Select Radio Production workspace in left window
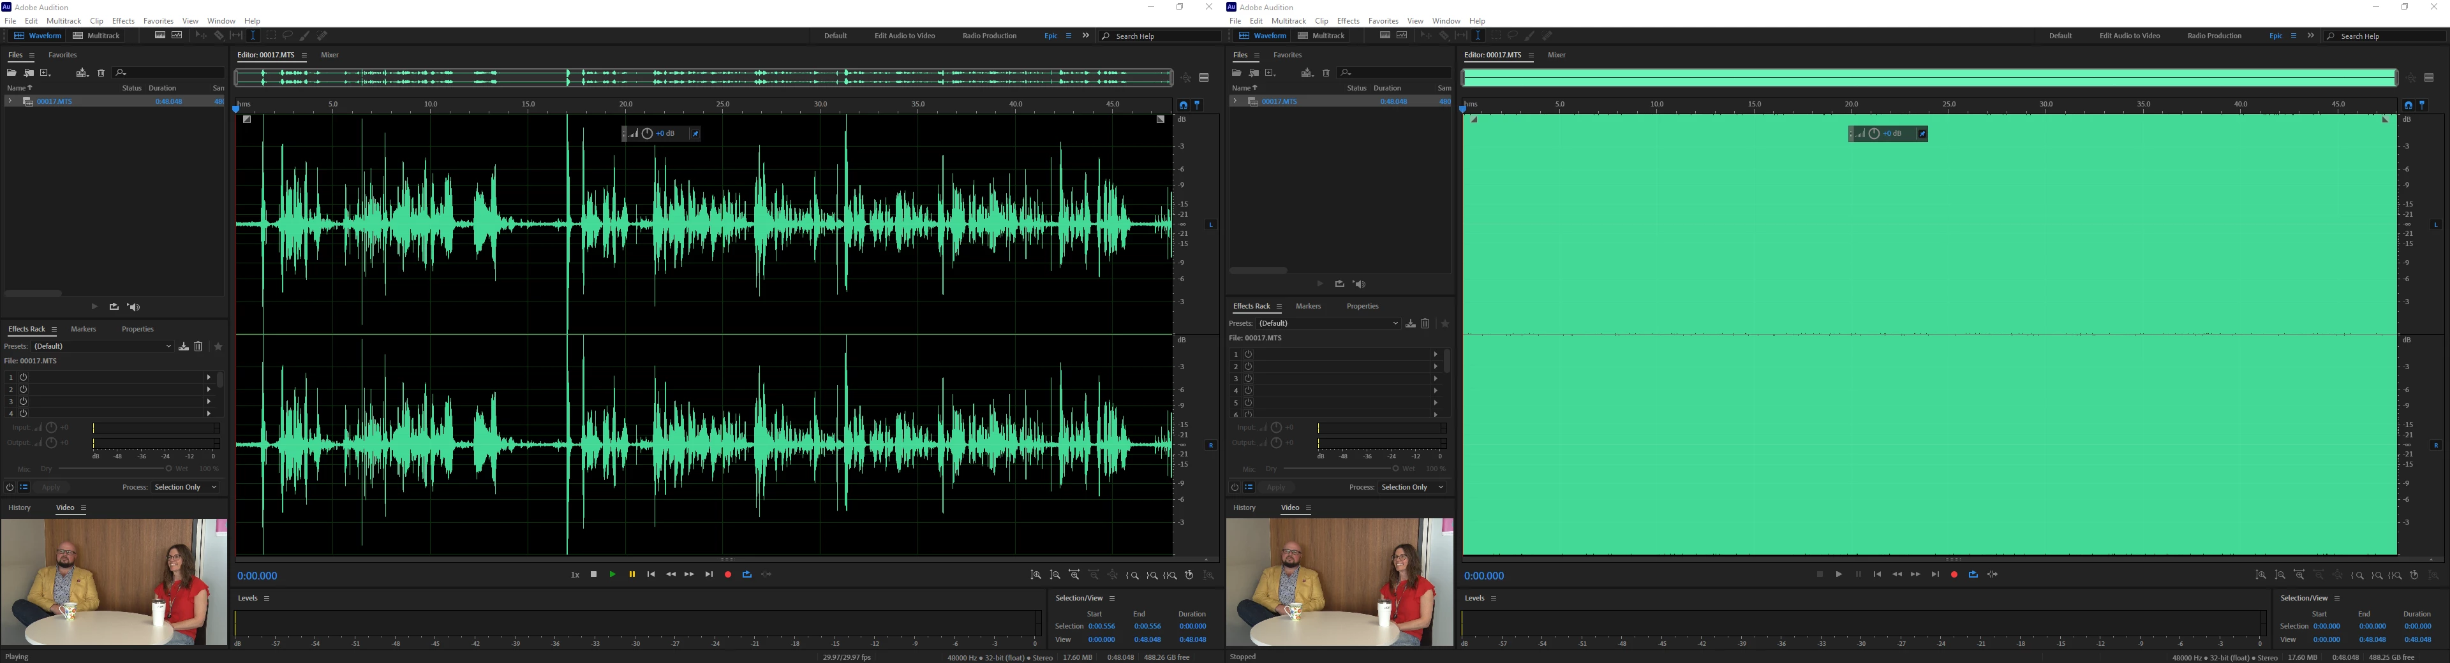 (x=989, y=36)
